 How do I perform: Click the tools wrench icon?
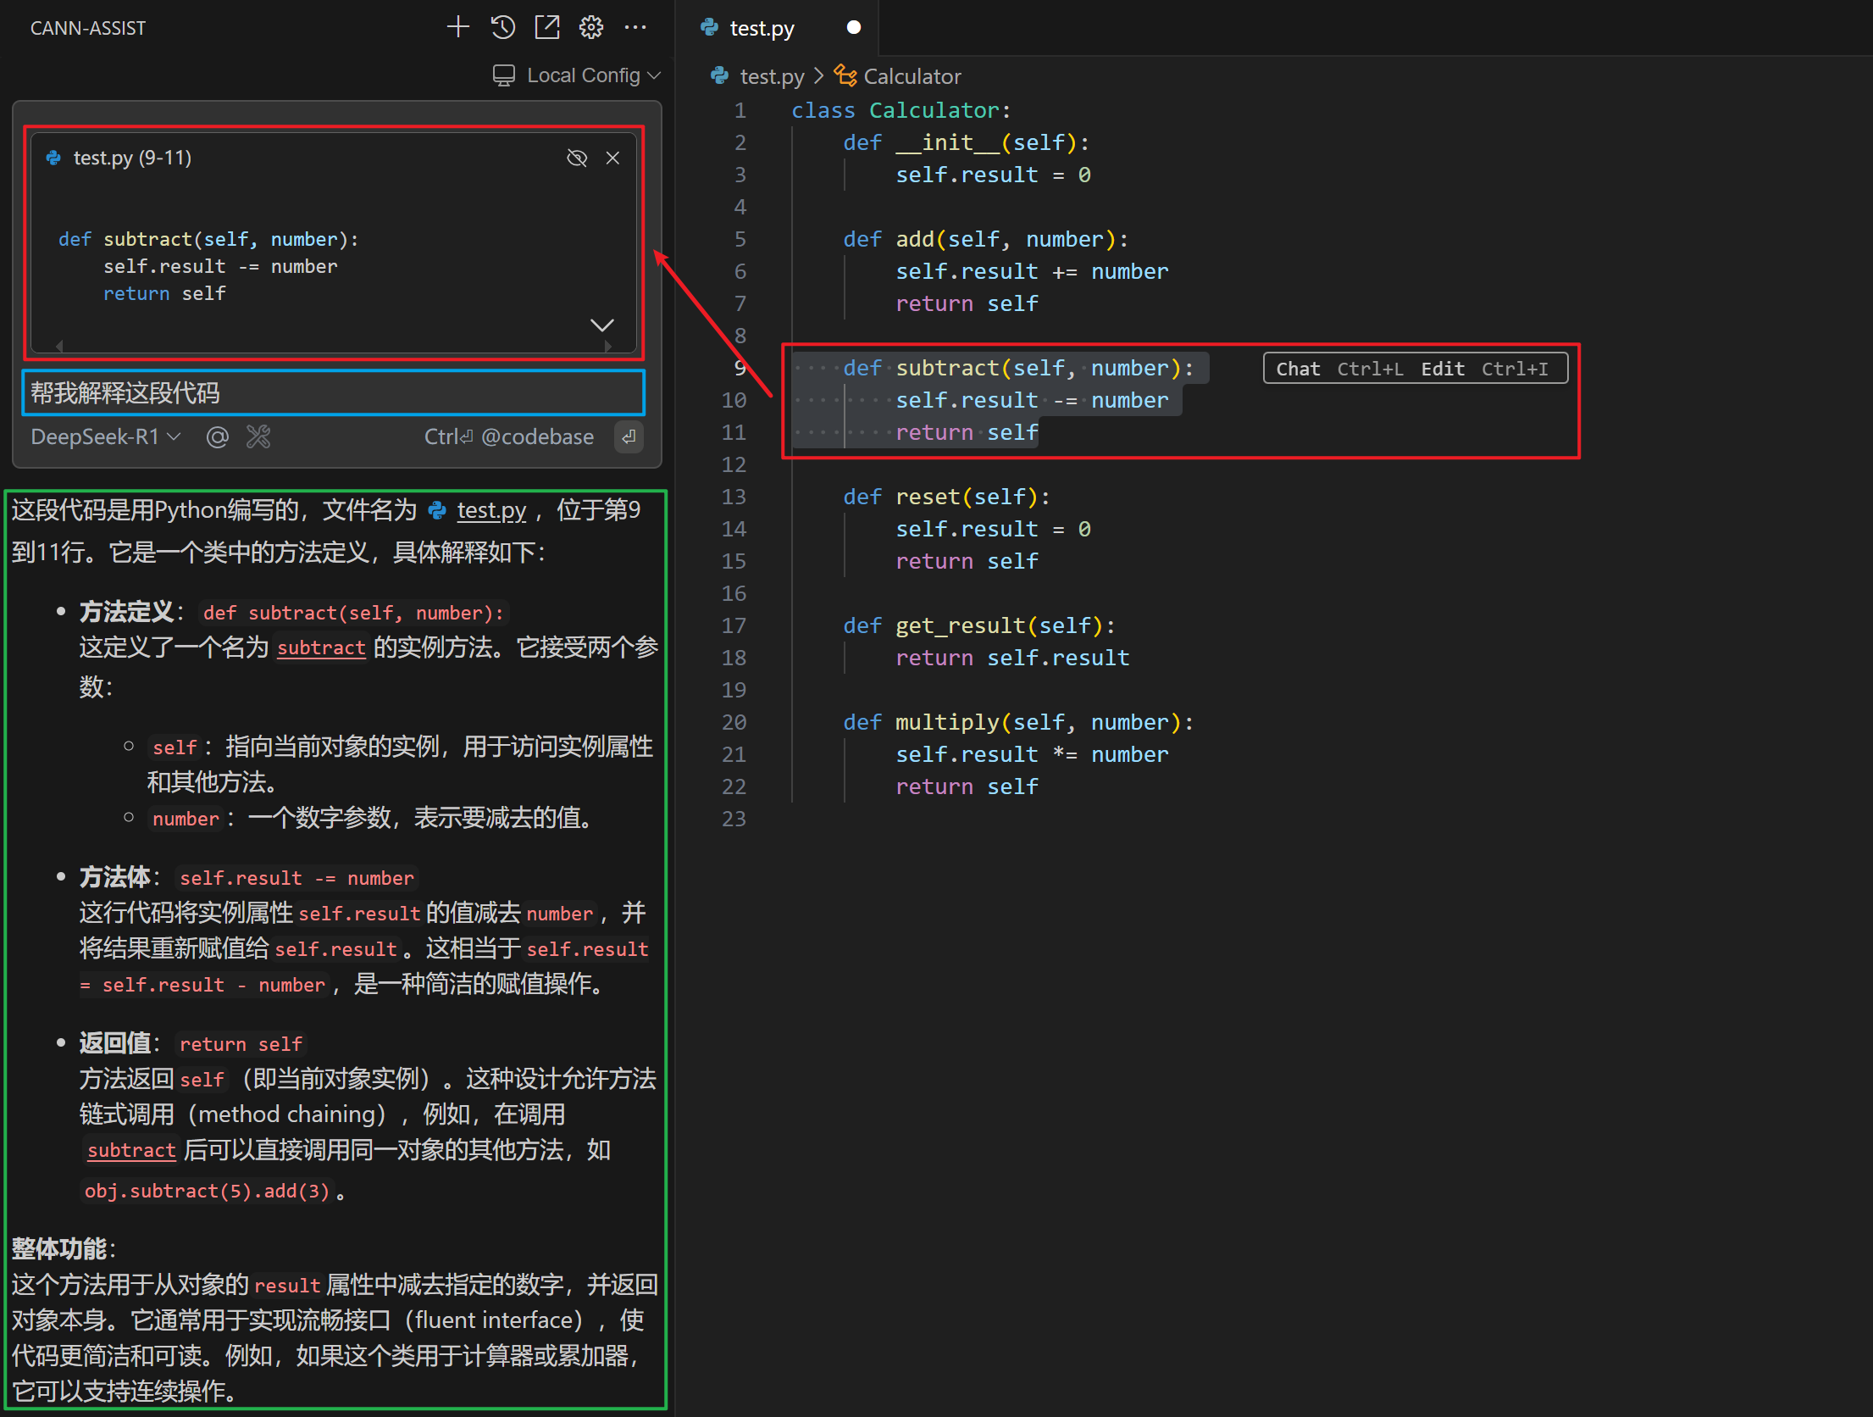(x=258, y=436)
